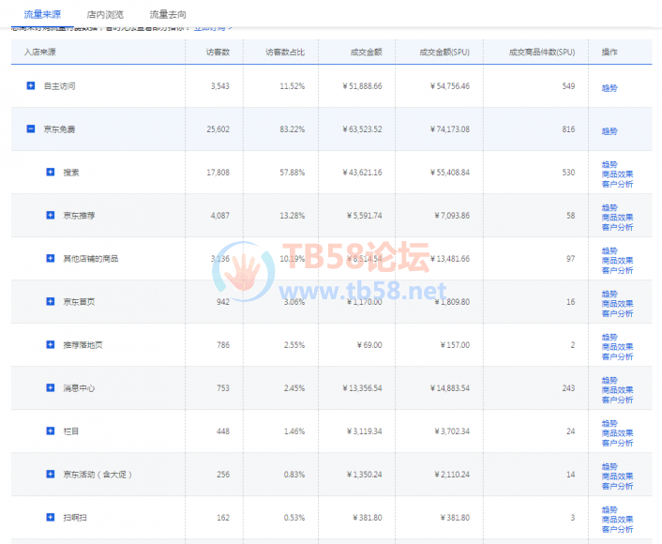This screenshot has width=662, height=544.
Task: Open 商品效果 for 扫啊扫 row
Action: coord(617,519)
